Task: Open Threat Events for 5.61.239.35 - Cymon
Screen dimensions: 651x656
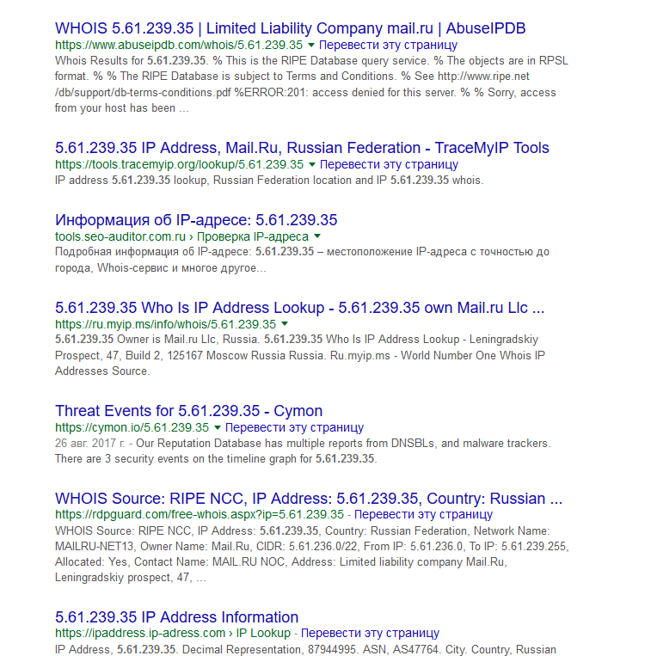Action: click(188, 411)
